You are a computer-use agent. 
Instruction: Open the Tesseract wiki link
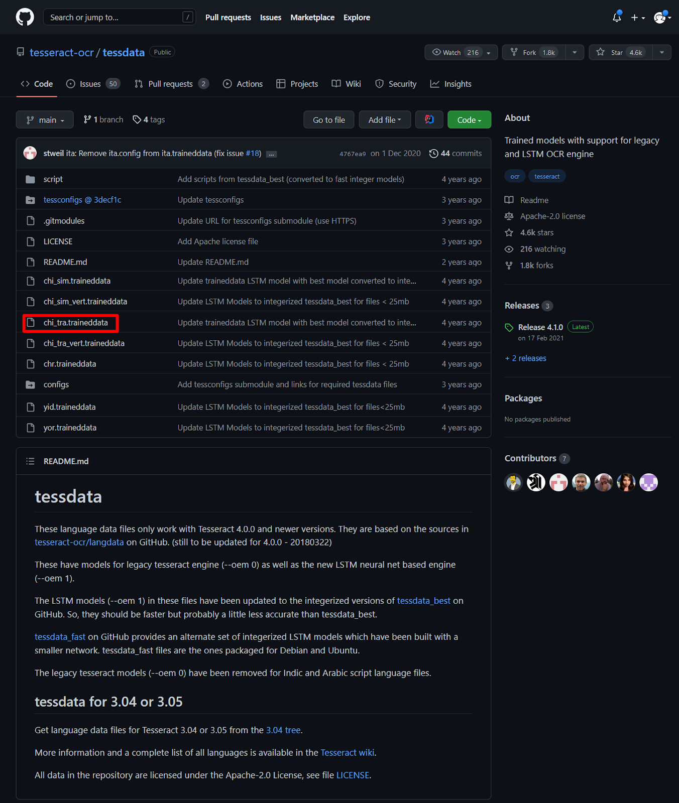348,753
